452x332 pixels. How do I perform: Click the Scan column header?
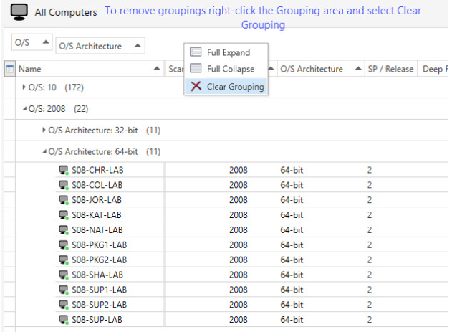[x=175, y=69]
